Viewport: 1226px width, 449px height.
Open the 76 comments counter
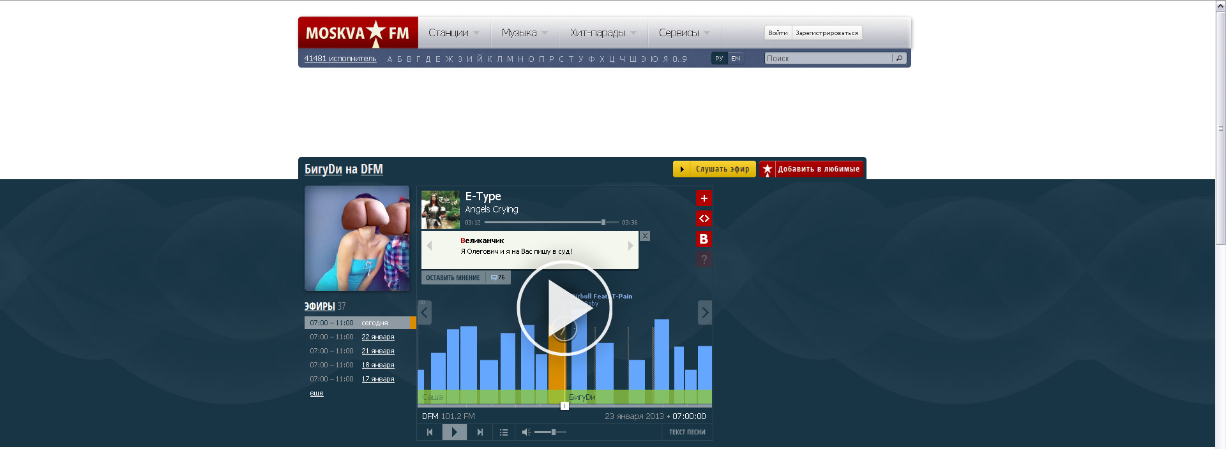(x=498, y=277)
